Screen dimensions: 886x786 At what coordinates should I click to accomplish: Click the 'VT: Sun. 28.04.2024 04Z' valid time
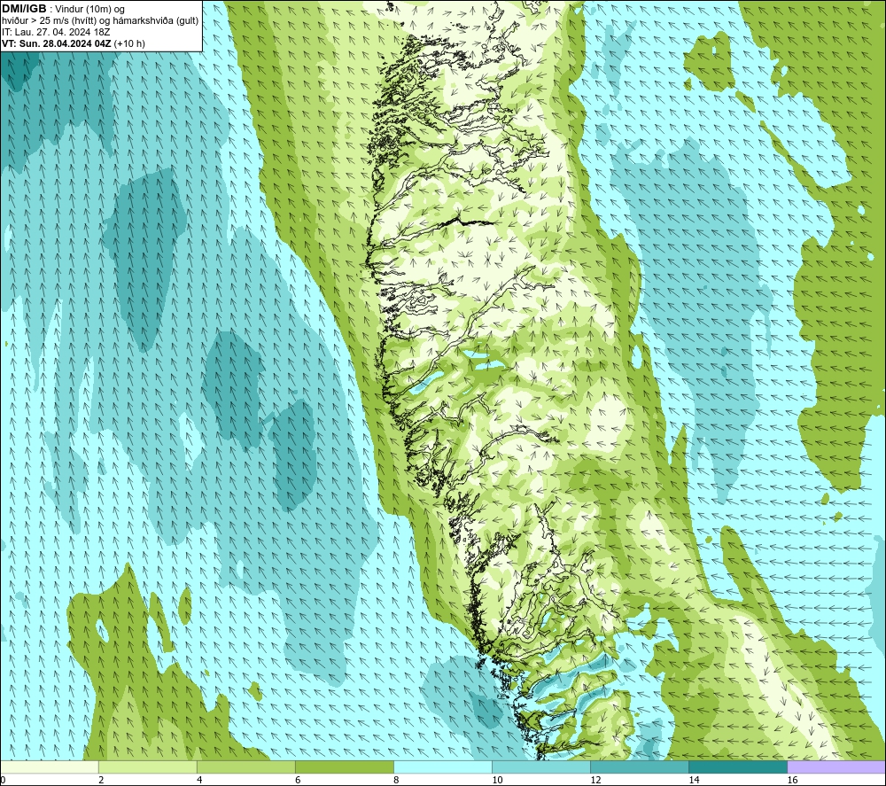point(57,43)
